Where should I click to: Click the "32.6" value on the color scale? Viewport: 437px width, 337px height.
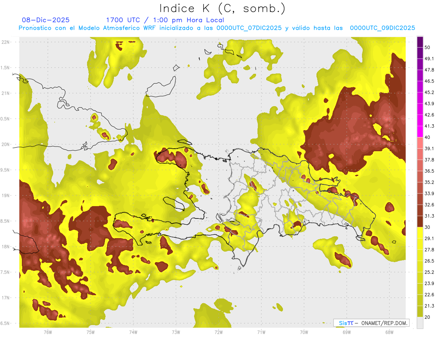point(429,205)
